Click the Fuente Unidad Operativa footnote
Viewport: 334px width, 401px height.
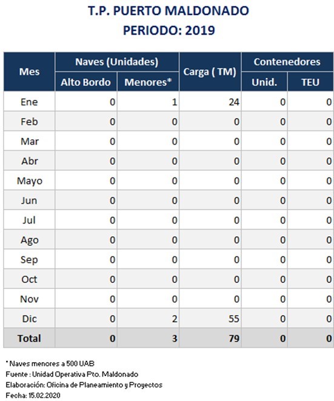(x=72, y=374)
